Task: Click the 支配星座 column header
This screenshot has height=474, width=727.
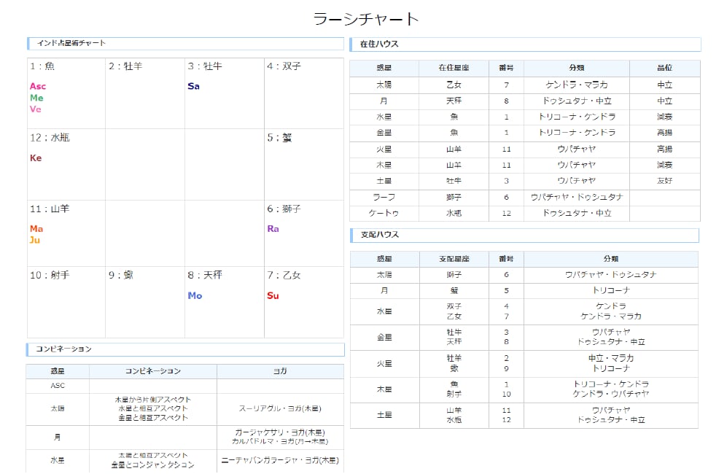Action: point(454,259)
